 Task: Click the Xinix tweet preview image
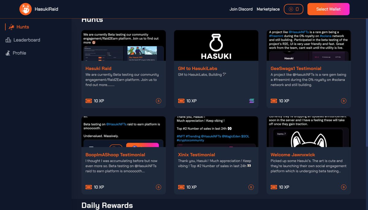point(216,132)
